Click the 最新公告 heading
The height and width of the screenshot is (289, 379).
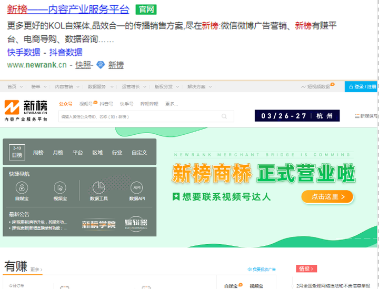[x=19, y=214]
